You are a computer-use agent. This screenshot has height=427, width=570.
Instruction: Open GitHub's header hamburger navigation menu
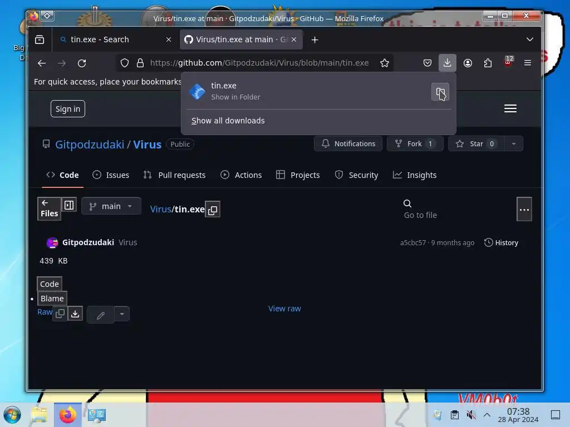tap(510, 108)
